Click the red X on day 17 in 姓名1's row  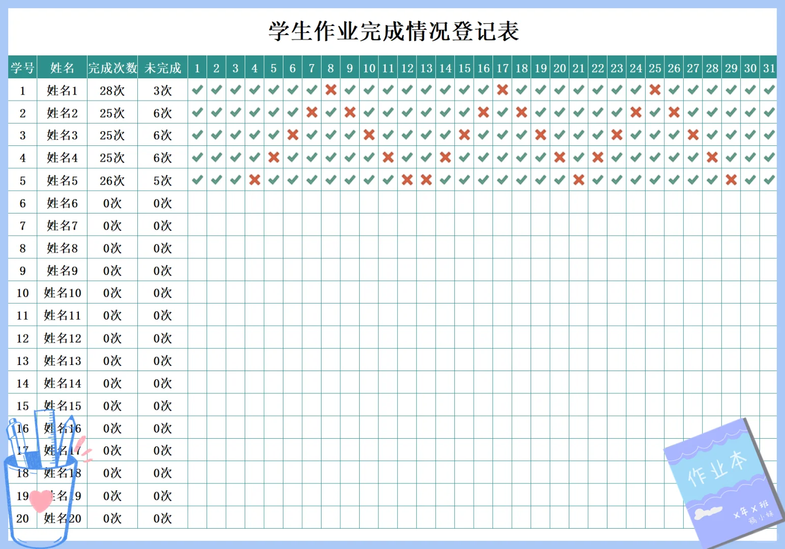503,90
